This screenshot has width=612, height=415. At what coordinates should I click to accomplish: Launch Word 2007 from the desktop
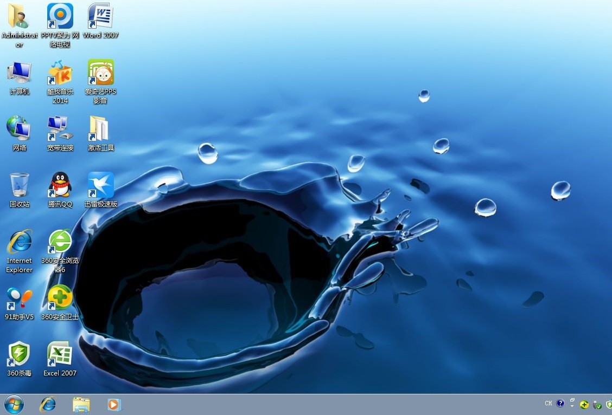tap(100, 16)
